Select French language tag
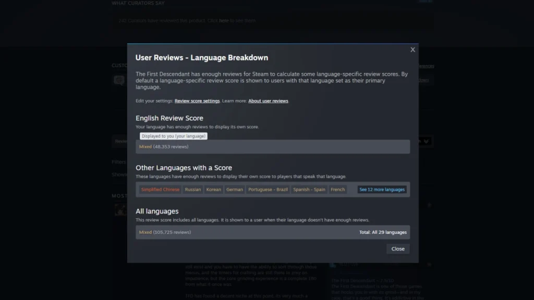 coord(337,190)
